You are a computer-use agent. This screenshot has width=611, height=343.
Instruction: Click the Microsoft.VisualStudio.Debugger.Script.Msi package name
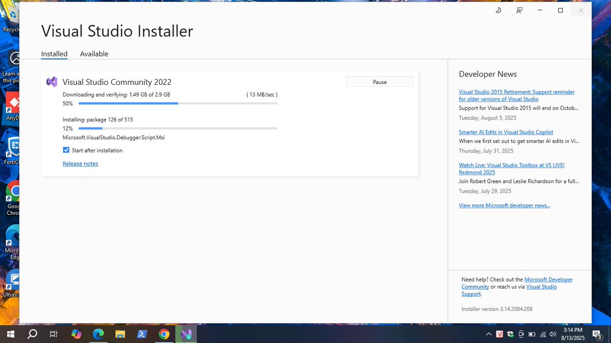(x=114, y=137)
